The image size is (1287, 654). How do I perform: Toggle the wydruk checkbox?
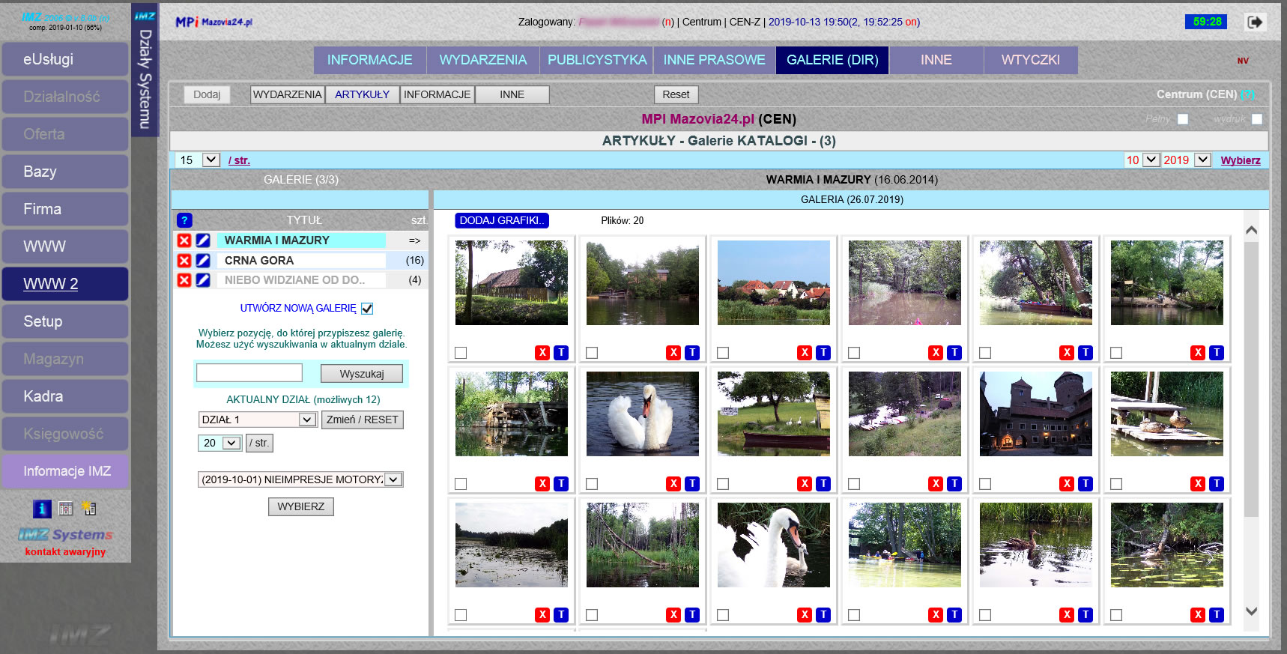[1257, 118]
